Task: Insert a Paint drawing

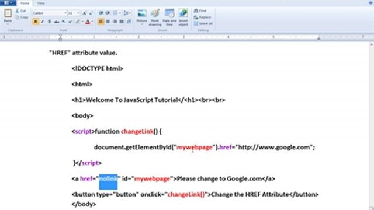Action: (x=155, y=17)
